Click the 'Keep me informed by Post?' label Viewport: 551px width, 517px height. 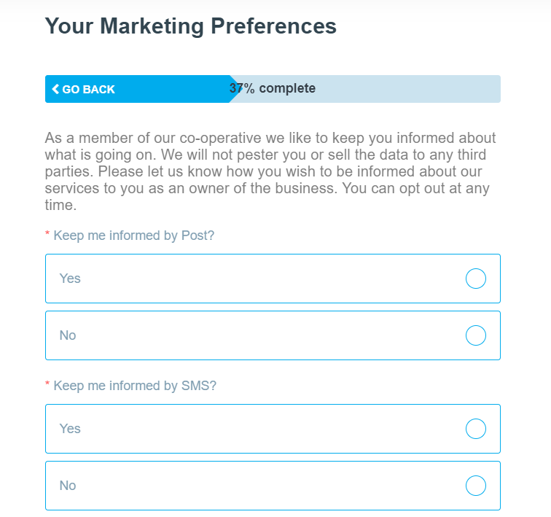tap(134, 236)
